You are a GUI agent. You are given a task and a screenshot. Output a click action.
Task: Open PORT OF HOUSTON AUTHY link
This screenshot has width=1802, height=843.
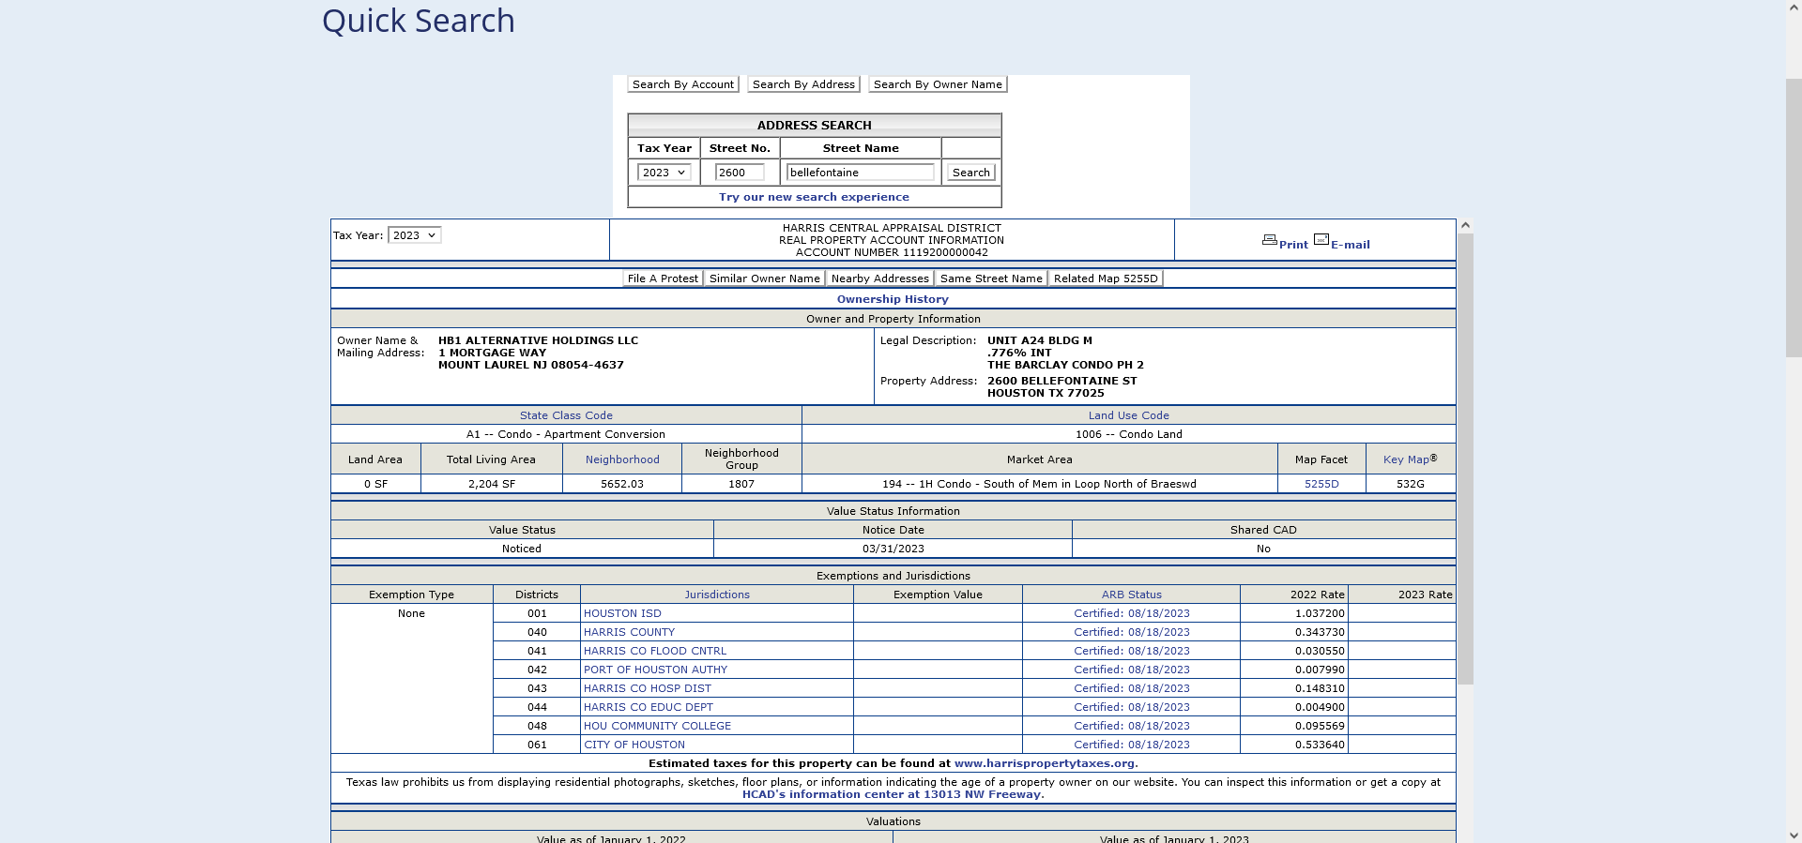click(x=655, y=670)
